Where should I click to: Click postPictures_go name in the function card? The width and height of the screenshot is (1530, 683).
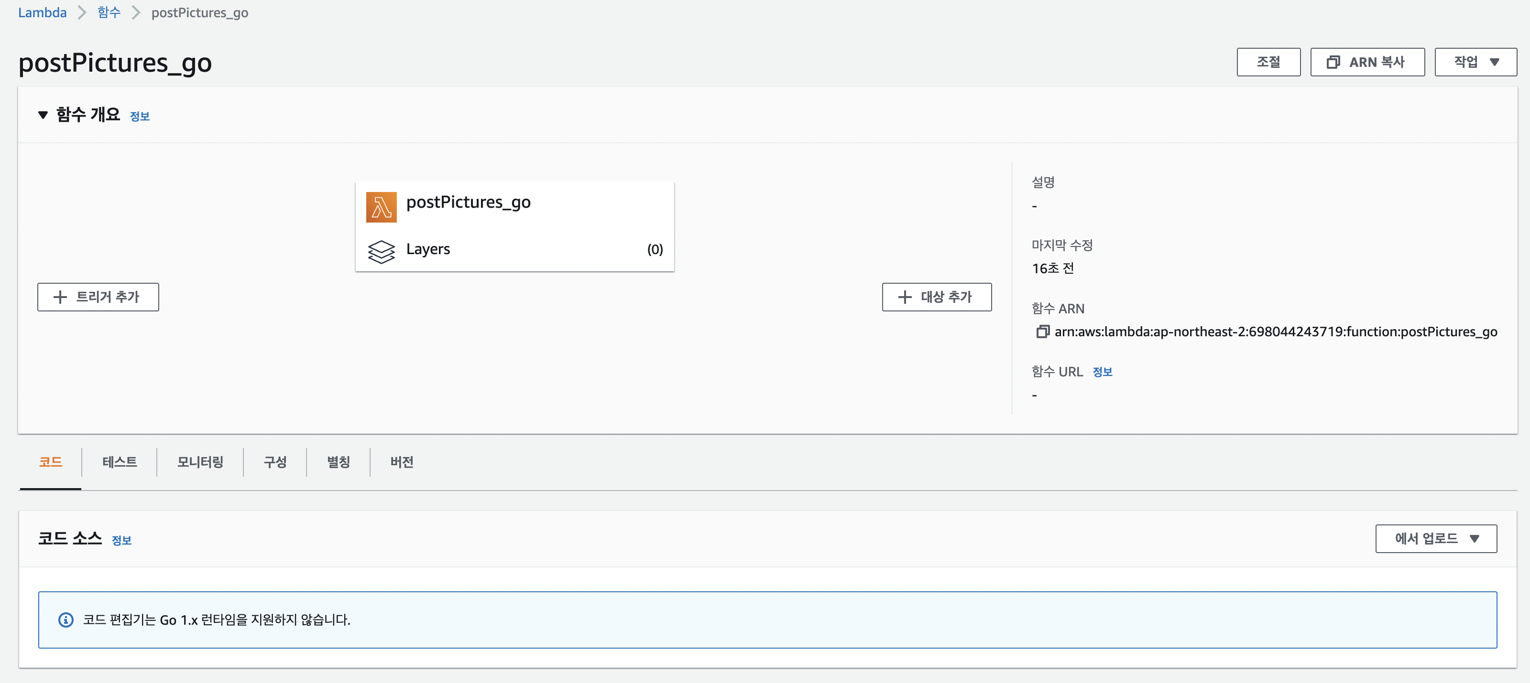pos(468,203)
